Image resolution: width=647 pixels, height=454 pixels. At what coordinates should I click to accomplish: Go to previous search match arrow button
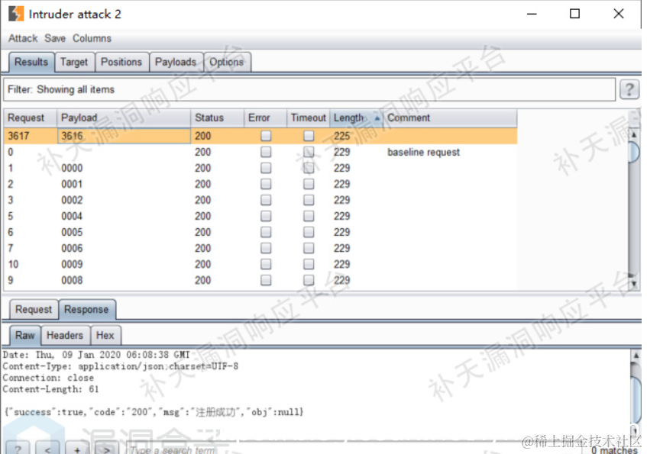(47, 449)
